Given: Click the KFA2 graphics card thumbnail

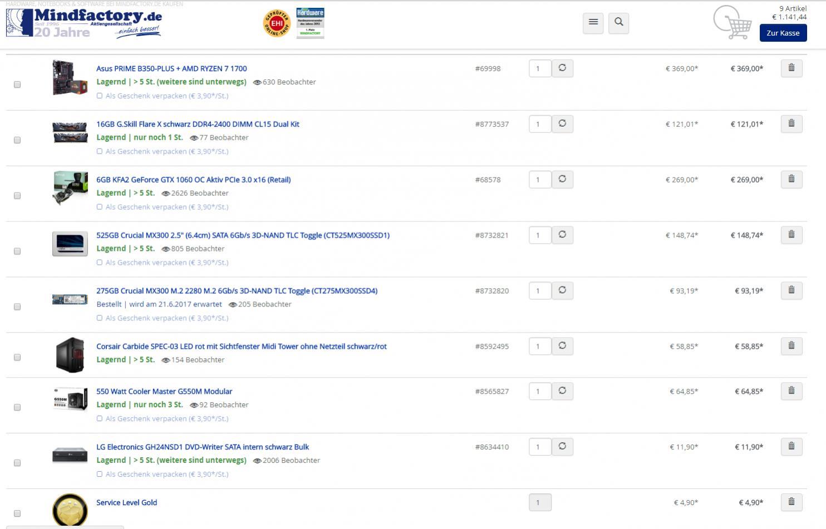Looking at the screenshot, I should (70, 189).
